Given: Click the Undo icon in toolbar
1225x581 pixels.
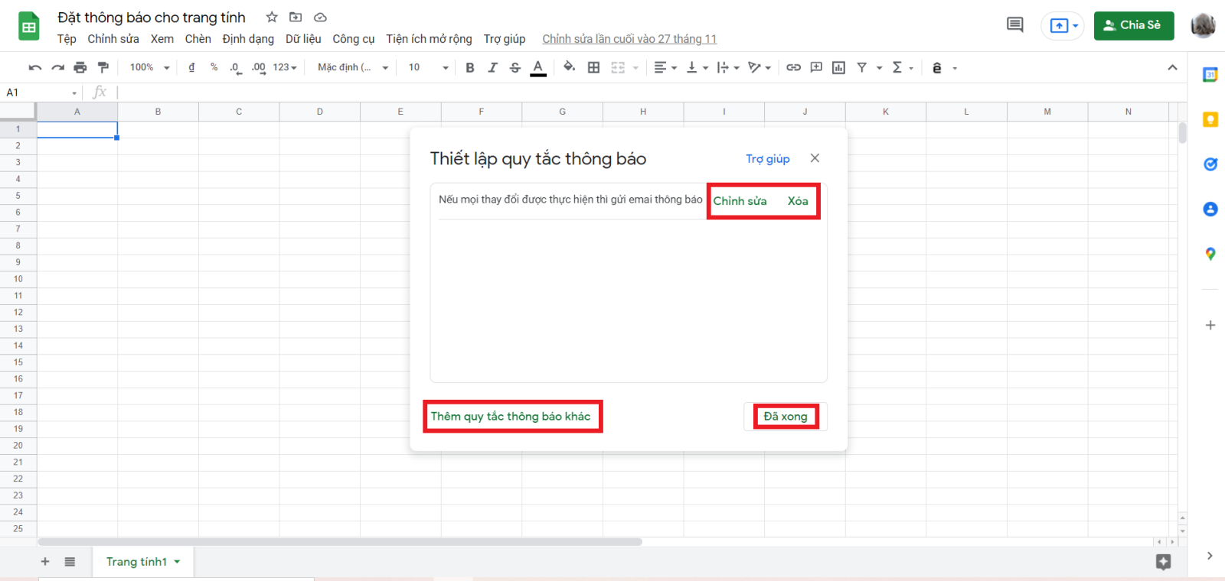Looking at the screenshot, I should tap(35, 67).
